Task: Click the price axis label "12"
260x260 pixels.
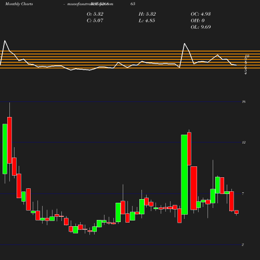Action: 244,142
